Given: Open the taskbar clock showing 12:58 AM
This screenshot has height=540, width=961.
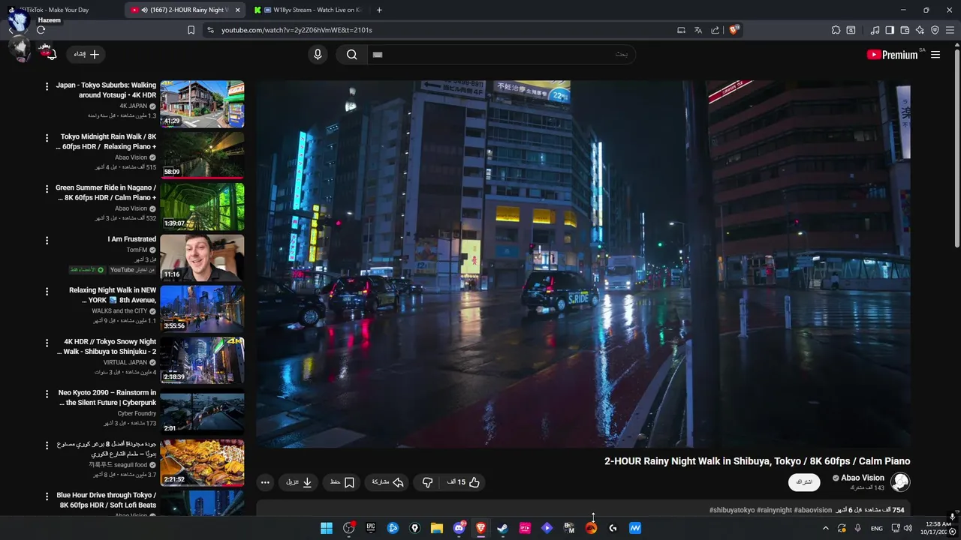Looking at the screenshot, I should point(938,528).
